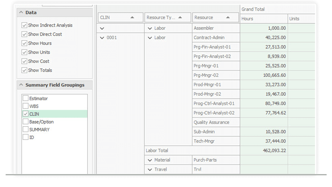Viewport: 332px width, 187px height.
Task: Disable the Show Cost option
Action: pyautogui.click(x=24, y=61)
